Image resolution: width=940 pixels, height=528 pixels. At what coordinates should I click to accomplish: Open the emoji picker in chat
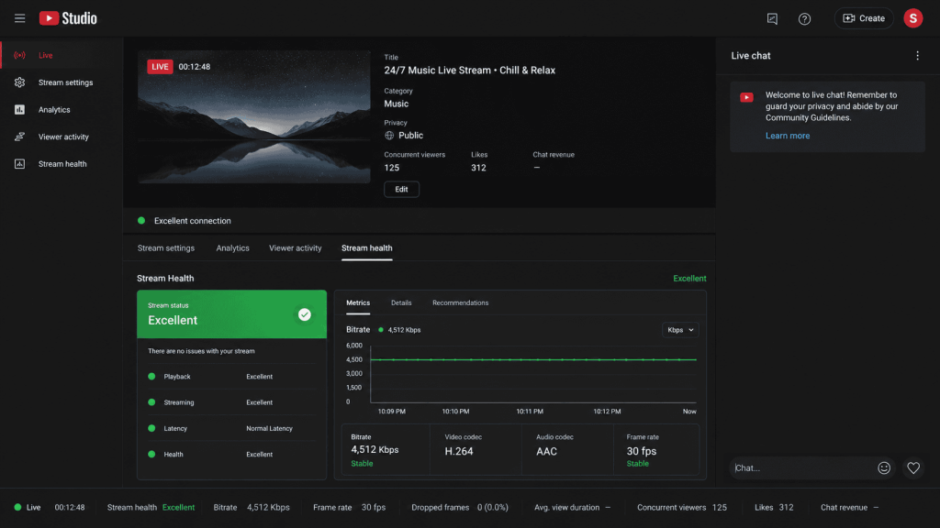click(x=884, y=468)
